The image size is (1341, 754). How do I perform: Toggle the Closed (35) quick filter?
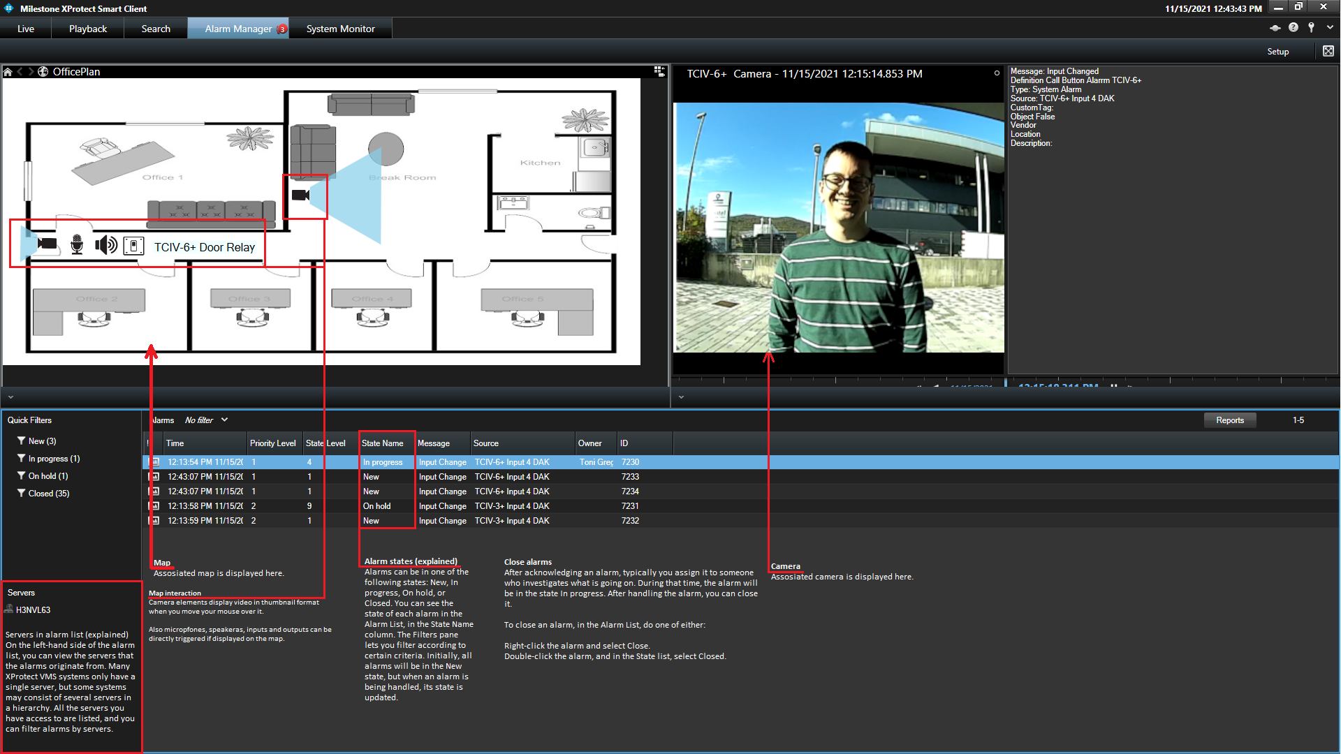[x=48, y=494]
